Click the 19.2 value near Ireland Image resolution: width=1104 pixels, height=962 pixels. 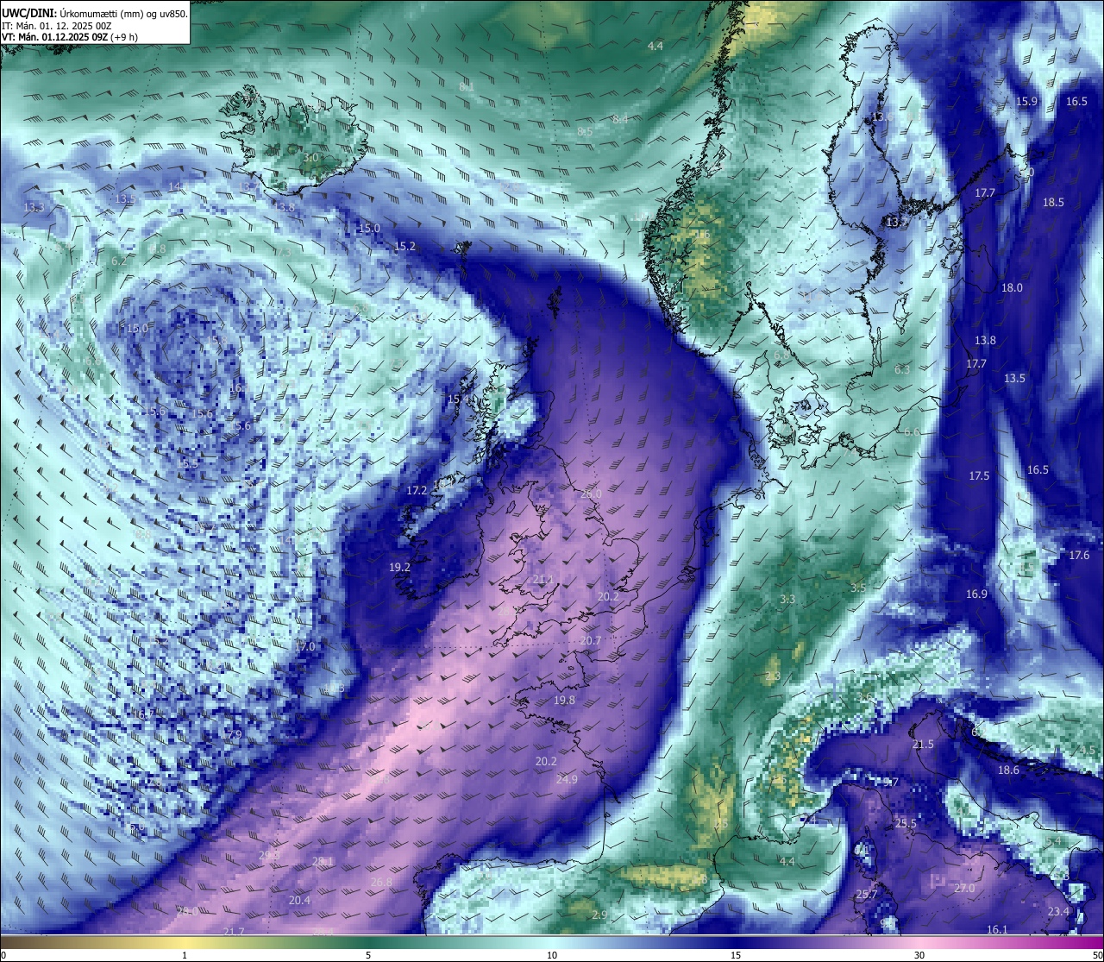coord(399,568)
